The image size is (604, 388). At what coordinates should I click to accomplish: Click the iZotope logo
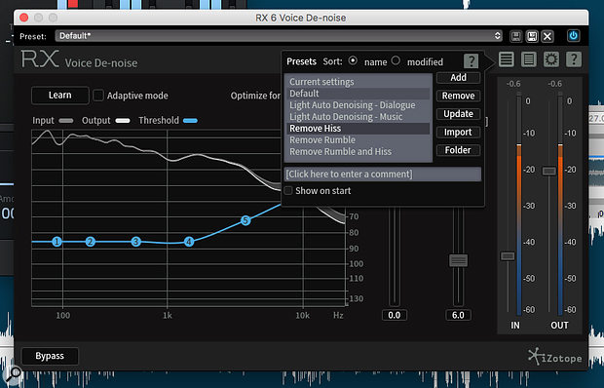click(x=554, y=357)
